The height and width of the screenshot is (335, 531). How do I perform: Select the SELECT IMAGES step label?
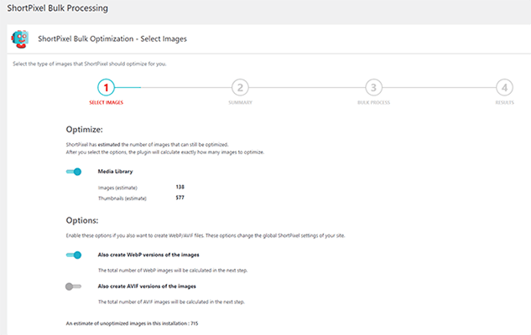pyautogui.click(x=106, y=103)
